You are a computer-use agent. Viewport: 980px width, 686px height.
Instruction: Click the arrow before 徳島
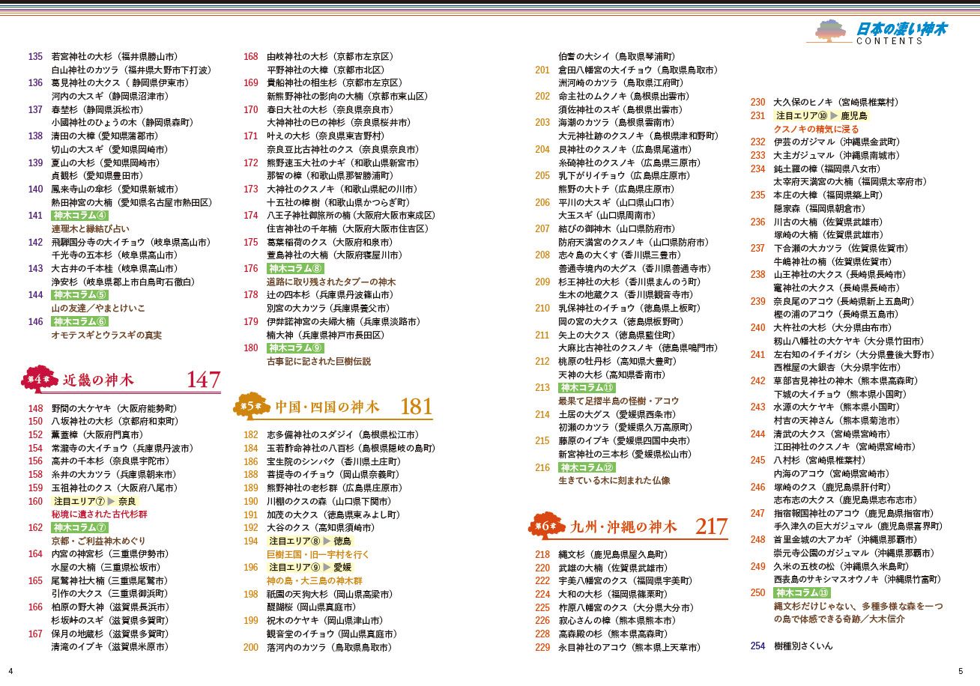tap(326, 541)
